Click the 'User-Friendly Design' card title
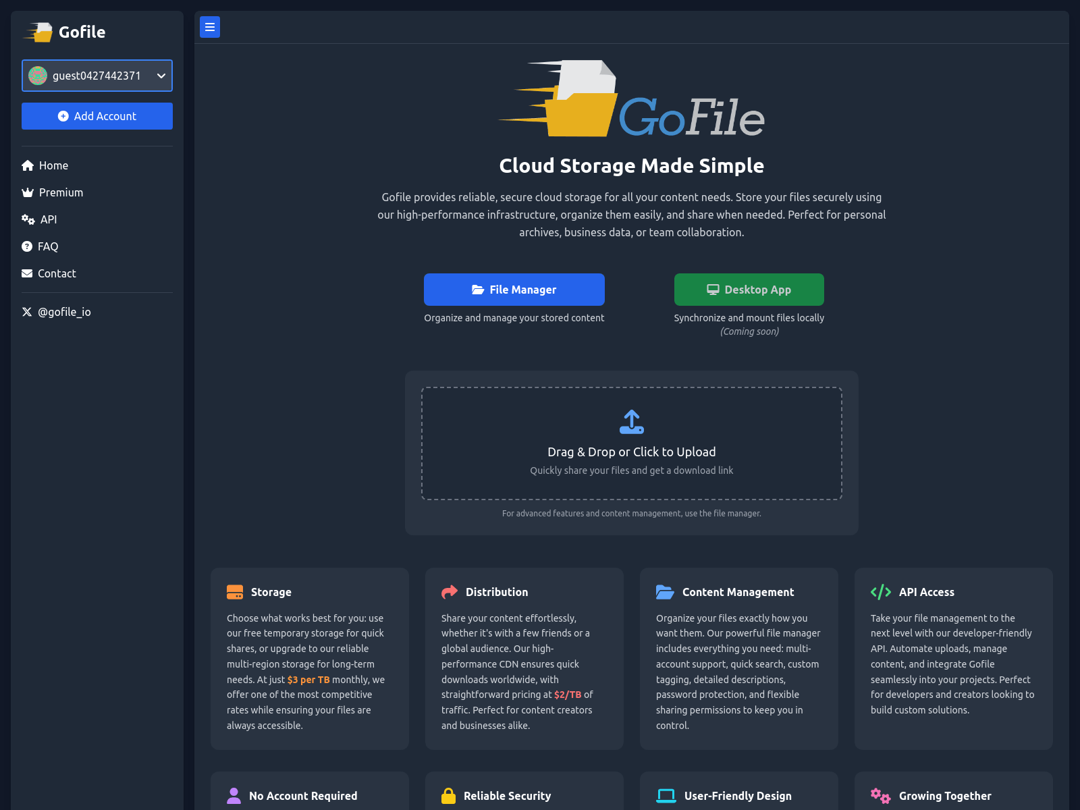Image resolution: width=1080 pixels, height=810 pixels. pyautogui.click(x=738, y=796)
